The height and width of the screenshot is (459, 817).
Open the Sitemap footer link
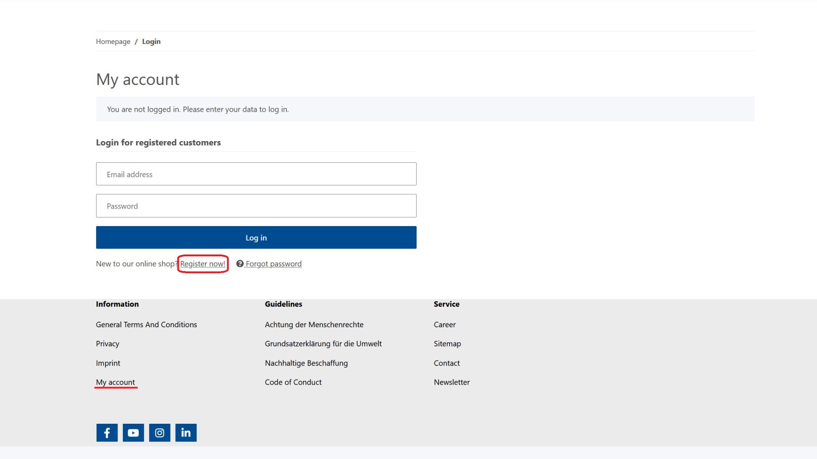pyautogui.click(x=447, y=343)
